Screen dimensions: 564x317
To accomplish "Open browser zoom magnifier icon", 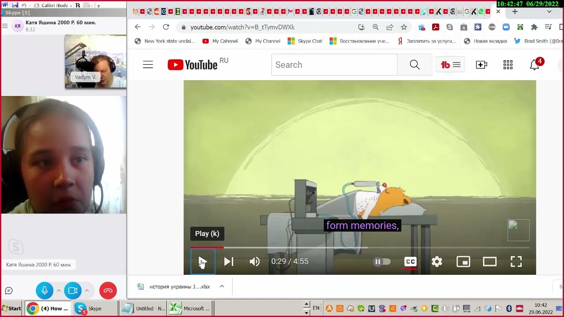I will tap(375, 27).
